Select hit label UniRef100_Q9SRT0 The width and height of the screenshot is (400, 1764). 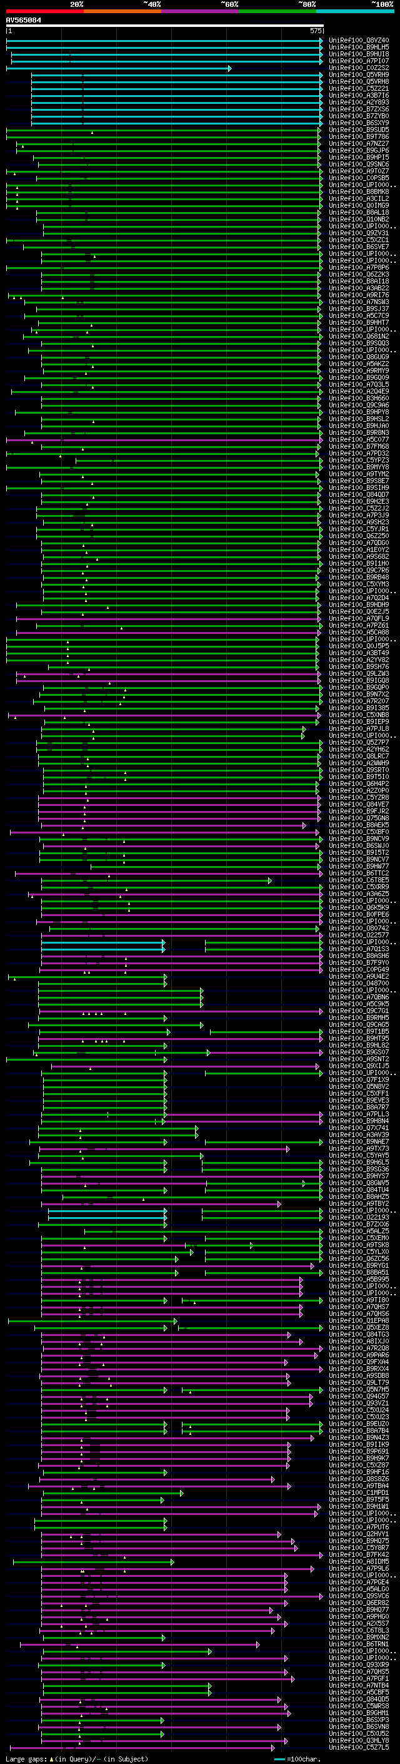(359, 770)
